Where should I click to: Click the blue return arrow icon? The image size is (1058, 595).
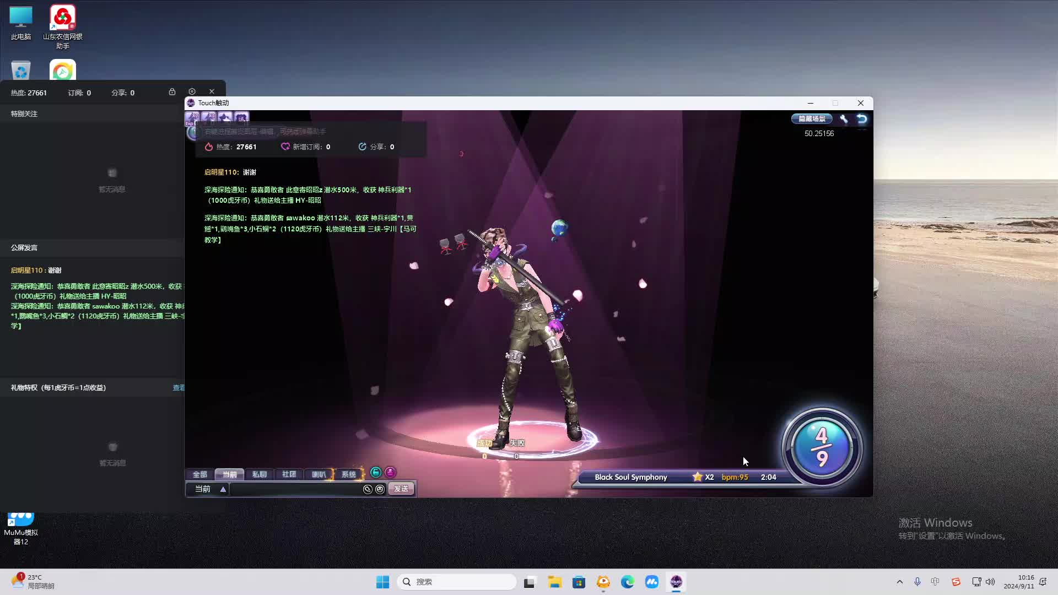tap(862, 118)
